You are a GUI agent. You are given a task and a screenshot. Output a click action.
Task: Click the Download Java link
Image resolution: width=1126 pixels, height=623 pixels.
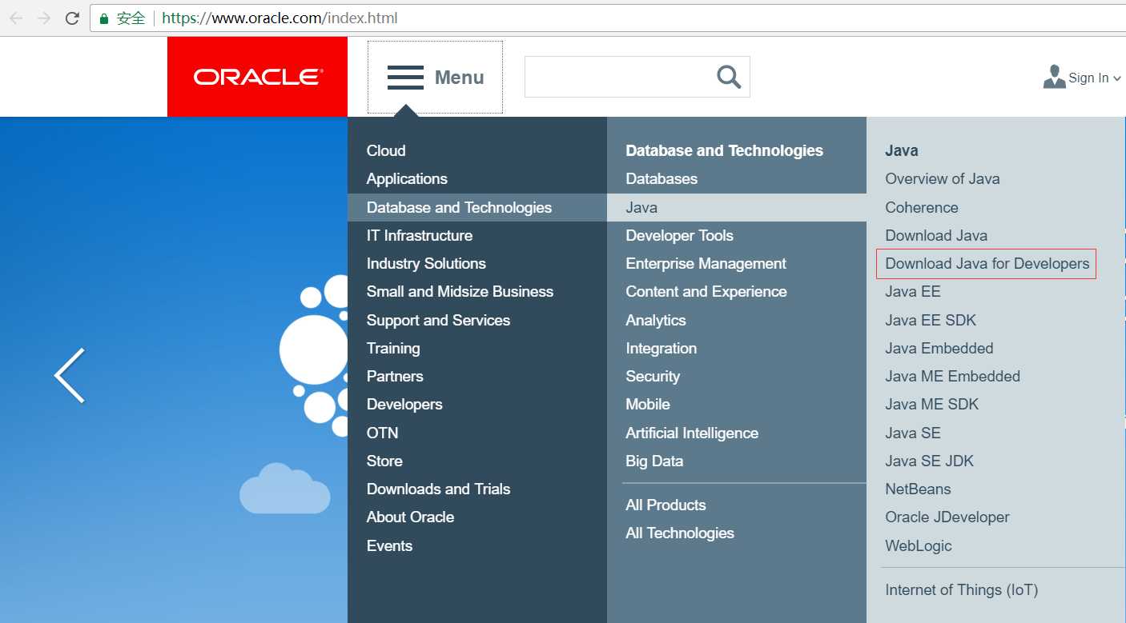point(936,235)
